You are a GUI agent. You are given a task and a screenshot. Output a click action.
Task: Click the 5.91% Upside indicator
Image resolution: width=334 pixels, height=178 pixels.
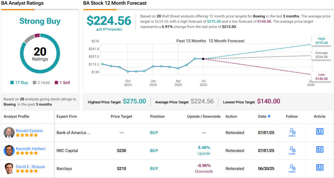[109, 29]
